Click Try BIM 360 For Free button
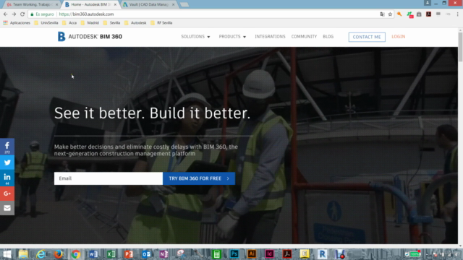 (199, 178)
